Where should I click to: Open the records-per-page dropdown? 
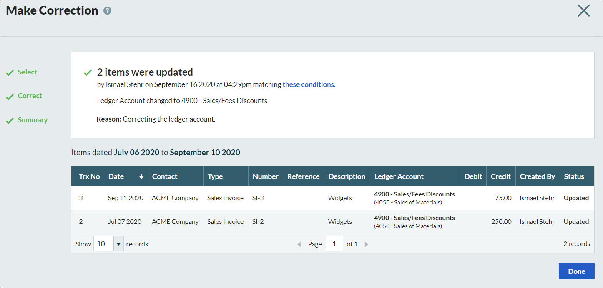(118, 244)
